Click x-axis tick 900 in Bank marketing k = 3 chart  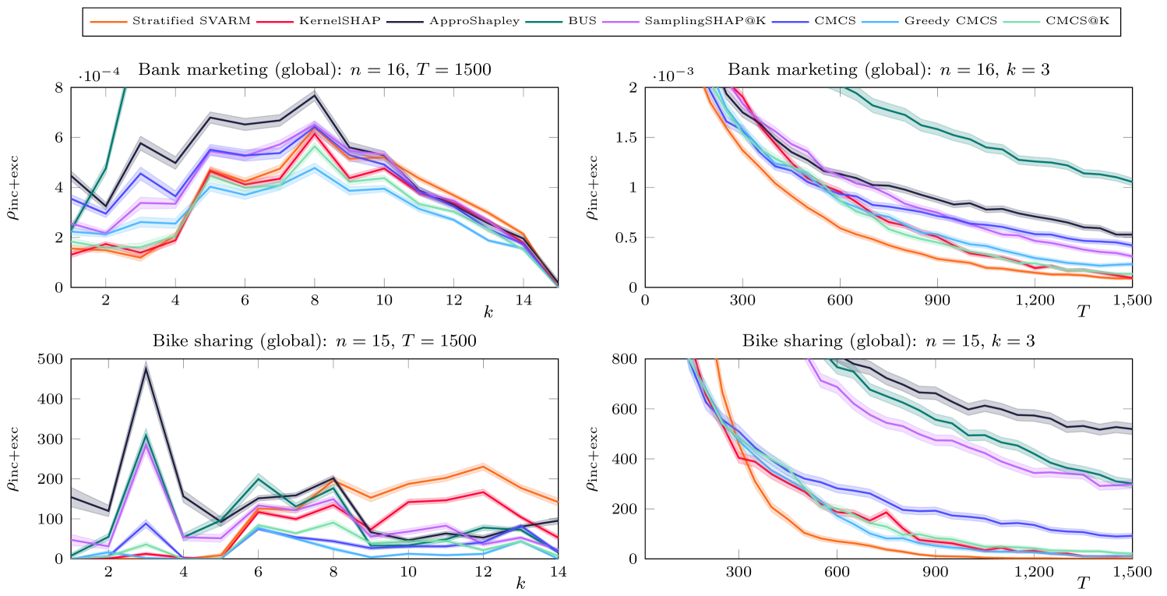point(937,302)
